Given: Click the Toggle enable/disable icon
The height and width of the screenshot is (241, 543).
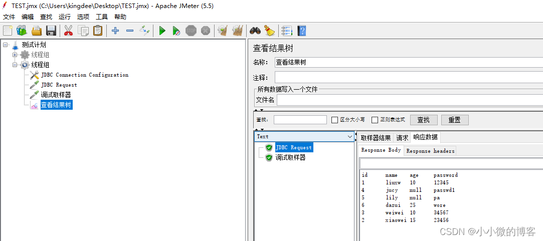Looking at the screenshot, I should pos(144,31).
